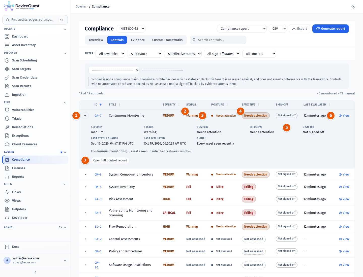
Task: Open the All sign-off states filter
Action: (x=222, y=54)
